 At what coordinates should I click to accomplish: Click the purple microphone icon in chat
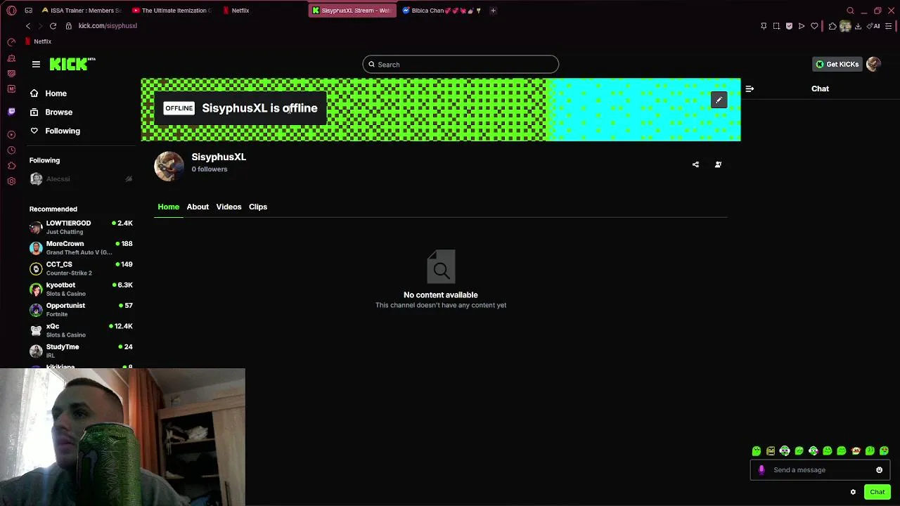[761, 470]
